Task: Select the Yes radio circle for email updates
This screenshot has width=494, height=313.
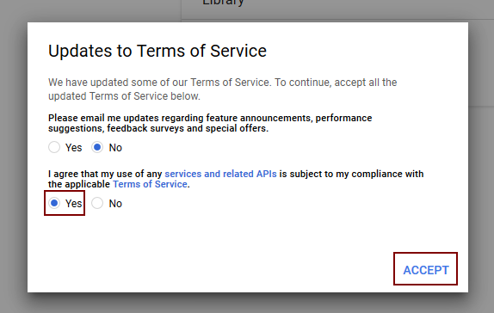Action: pyautogui.click(x=54, y=147)
